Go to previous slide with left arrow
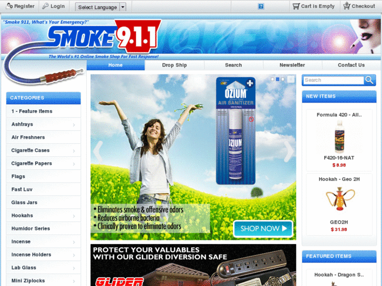This screenshot has width=382, height=286. tap(98, 152)
